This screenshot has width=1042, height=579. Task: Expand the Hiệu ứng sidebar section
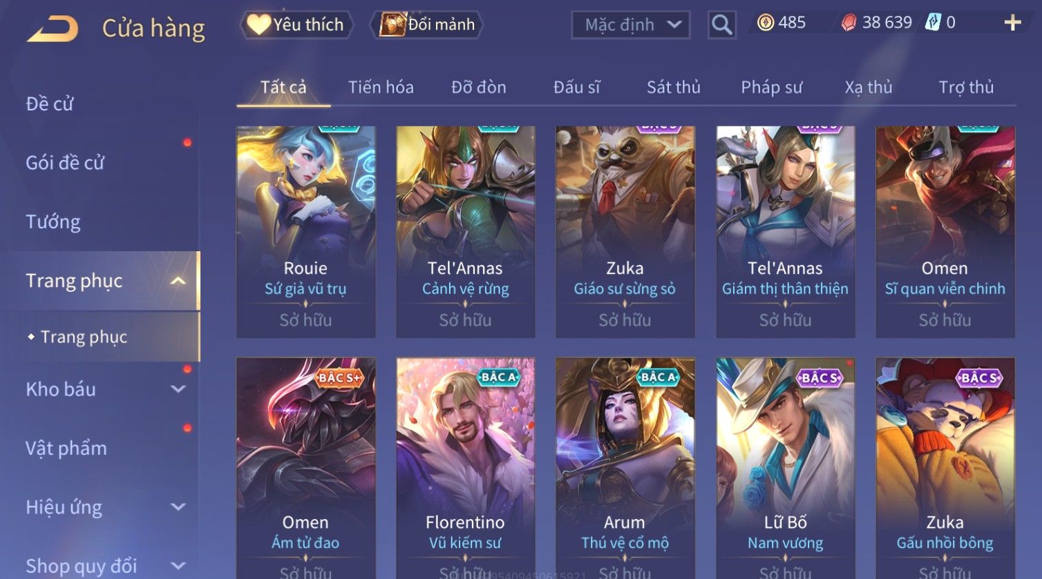[178, 507]
